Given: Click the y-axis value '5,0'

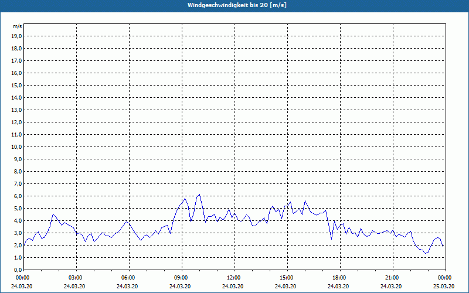Looking at the screenshot, I should tap(18, 209).
